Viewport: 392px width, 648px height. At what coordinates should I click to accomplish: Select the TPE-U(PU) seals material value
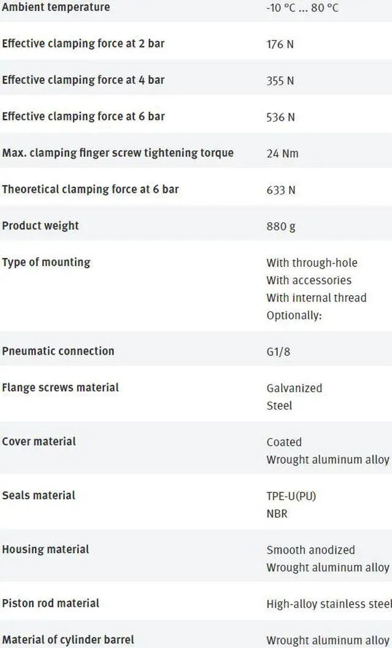[x=291, y=496]
